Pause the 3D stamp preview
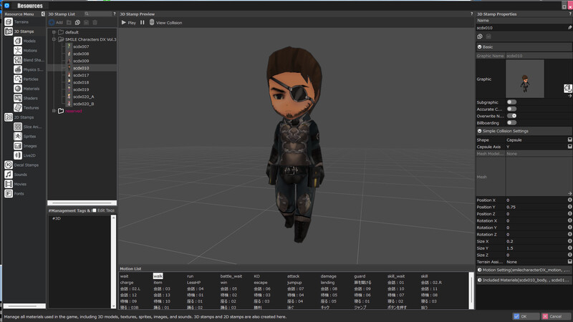This screenshot has height=322, width=573. click(142, 22)
